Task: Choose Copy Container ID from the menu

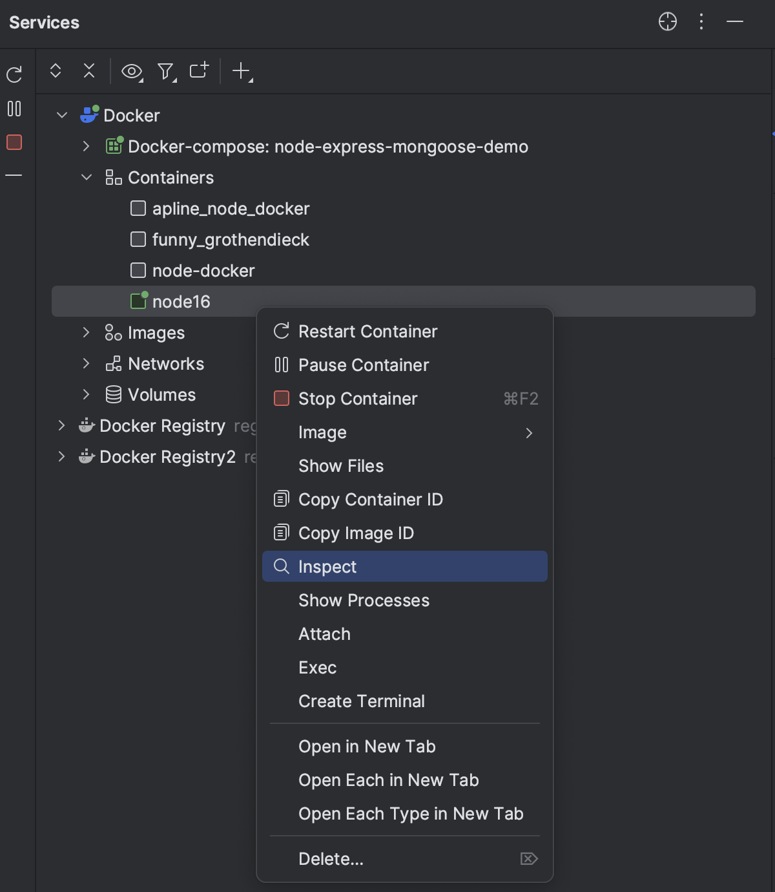Action: coord(370,499)
